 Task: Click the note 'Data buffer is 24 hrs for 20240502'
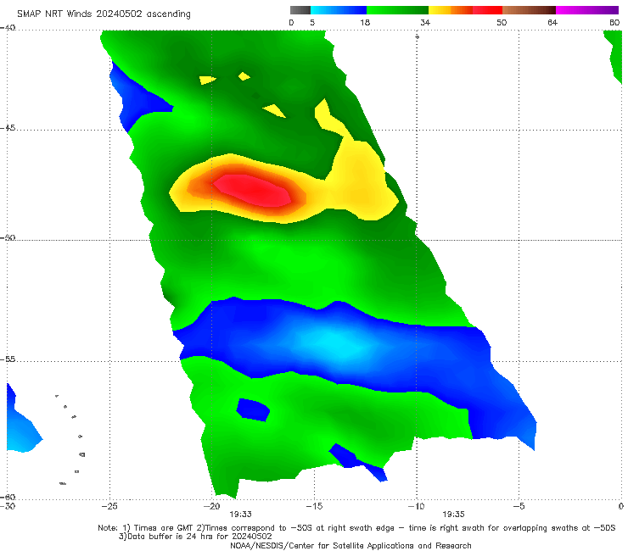195,537
